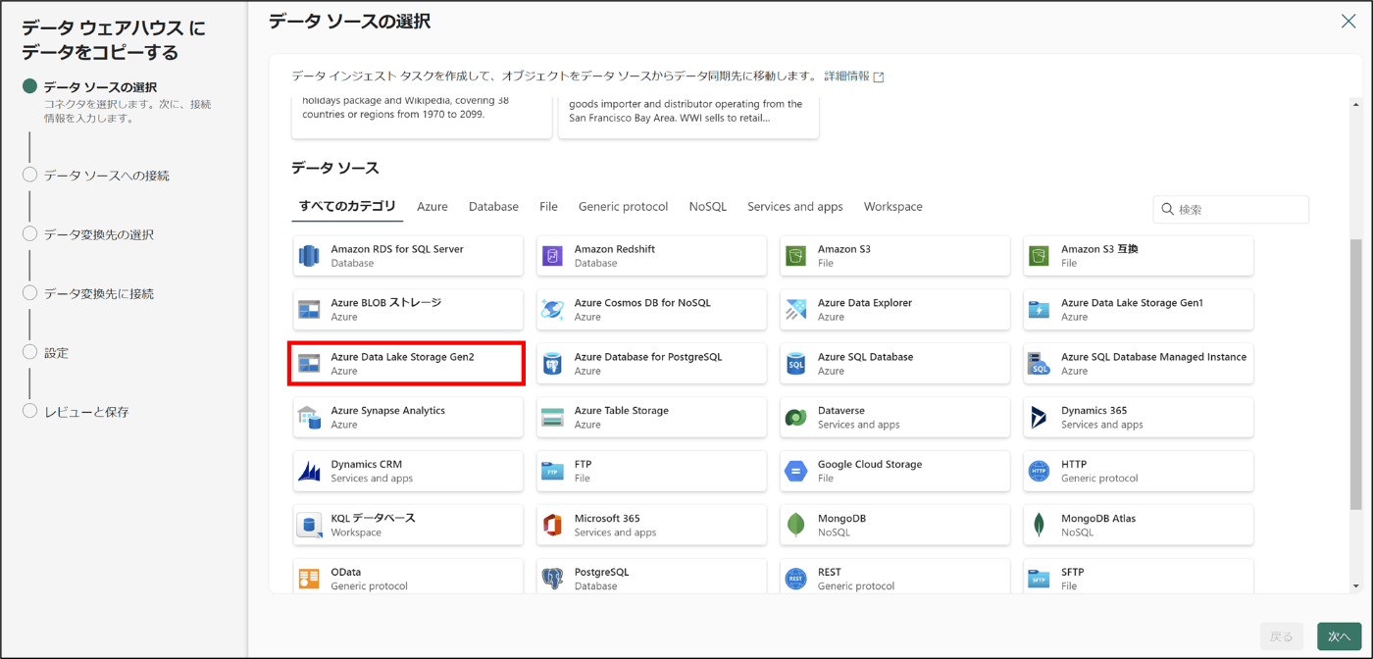Screen dimensions: 1373x659
Task: Select the holidays package sample card
Action: (x=422, y=117)
